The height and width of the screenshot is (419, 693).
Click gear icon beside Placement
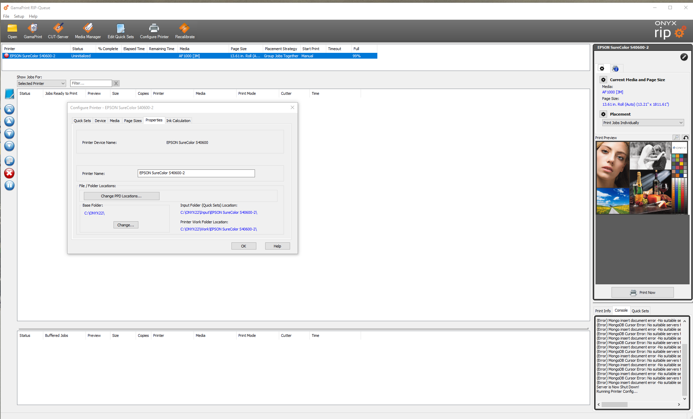(x=603, y=114)
